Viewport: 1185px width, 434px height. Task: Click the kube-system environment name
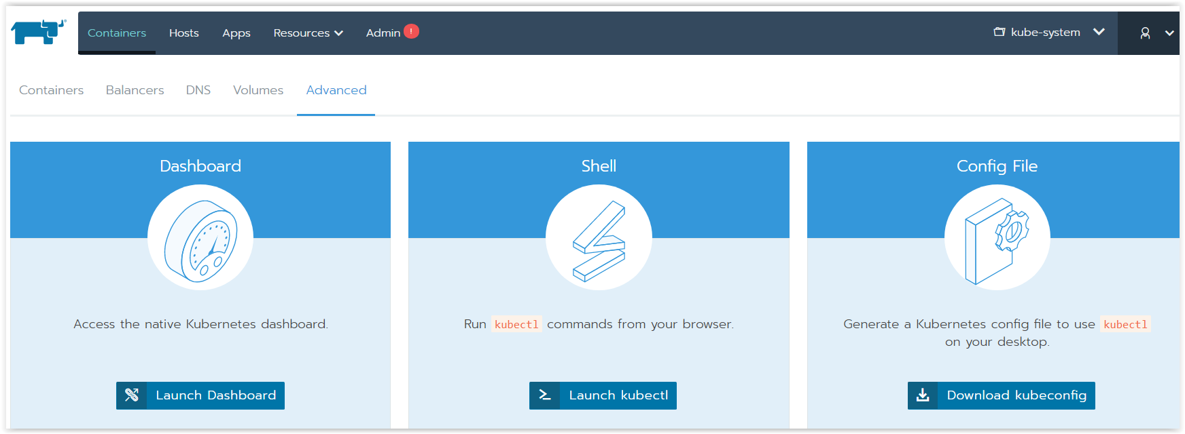click(x=1045, y=32)
